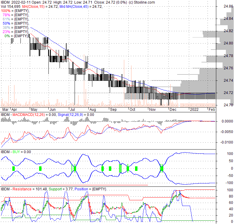The width and height of the screenshot is (234, 224).
Task: Click the '38%' Fibonacci level label
Action: pos(6,27)
